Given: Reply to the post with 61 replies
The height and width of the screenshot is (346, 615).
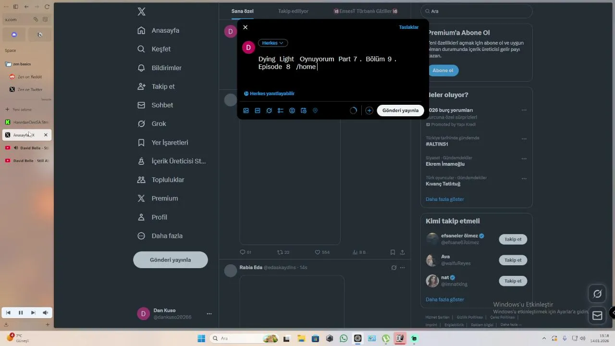Looking at the screenshot, I should (x=246, y=252).
